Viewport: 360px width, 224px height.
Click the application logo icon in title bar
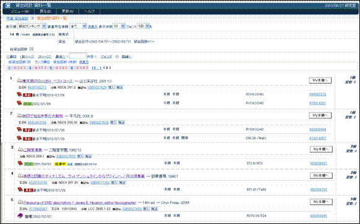click(x=8, y=6)
